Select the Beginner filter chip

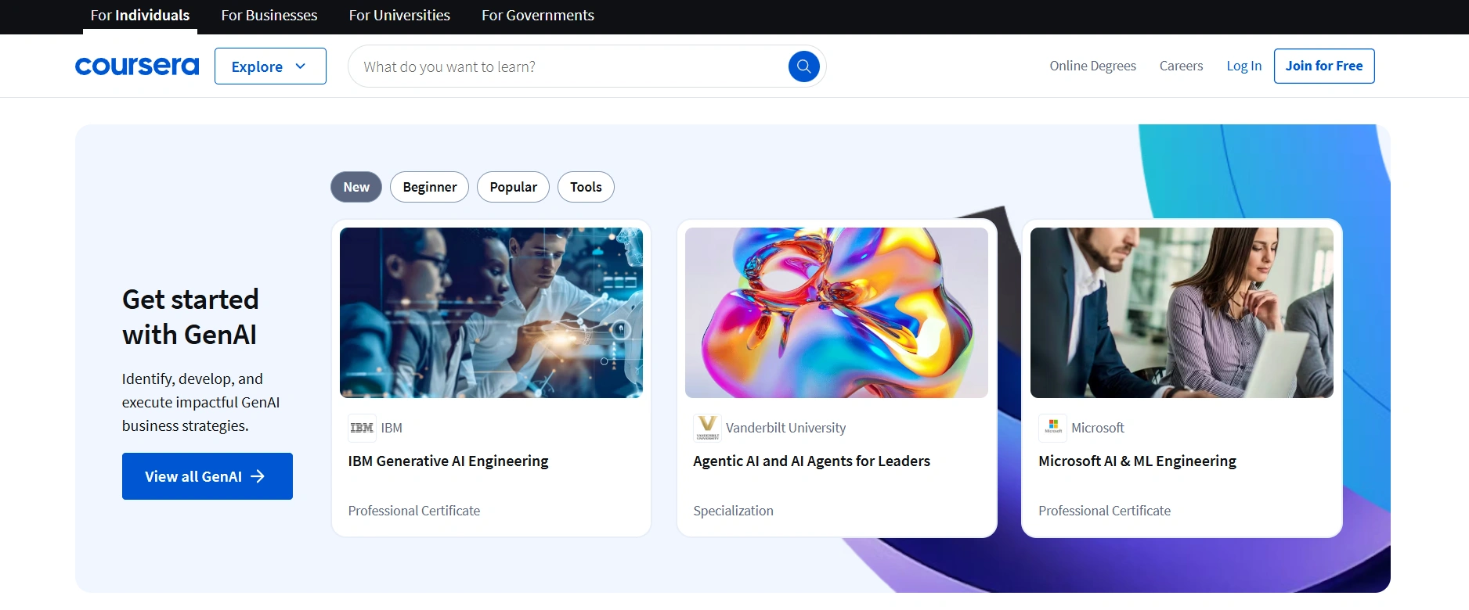tap(429, 187)
